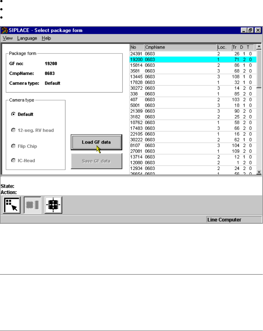Viewport: 263px width, 331px height.
Task: Select the highlighted row 19200
Action: coord(193,59)
